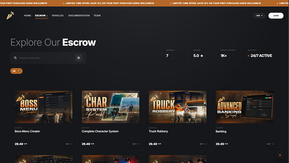The width and height of the screenshot is (289, 163).
Task: Click the Boss Menu Creator 29.49 price
Action: (21, 144)
